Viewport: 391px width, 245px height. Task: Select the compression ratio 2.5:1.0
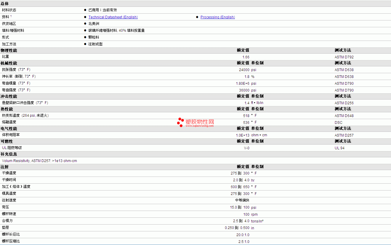click(x=244, y=242)
